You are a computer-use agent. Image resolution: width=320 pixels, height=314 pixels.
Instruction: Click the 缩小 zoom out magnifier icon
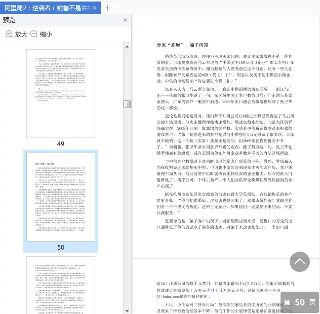pyautogui.click(x=34, y=34)
